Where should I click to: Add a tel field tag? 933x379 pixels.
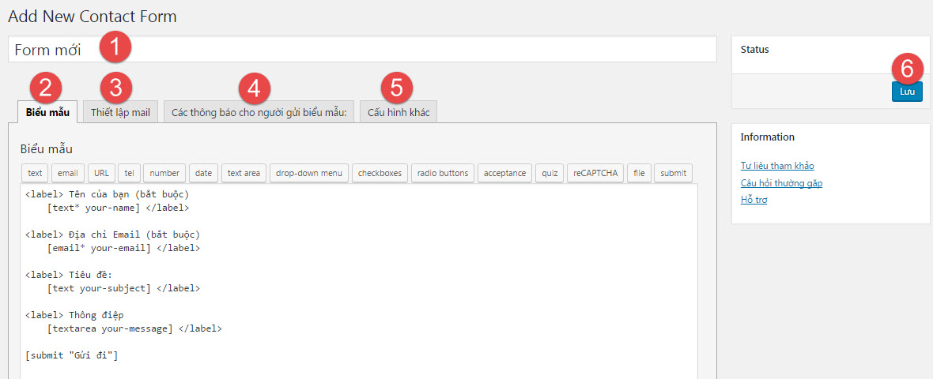[x=129, y=173]
